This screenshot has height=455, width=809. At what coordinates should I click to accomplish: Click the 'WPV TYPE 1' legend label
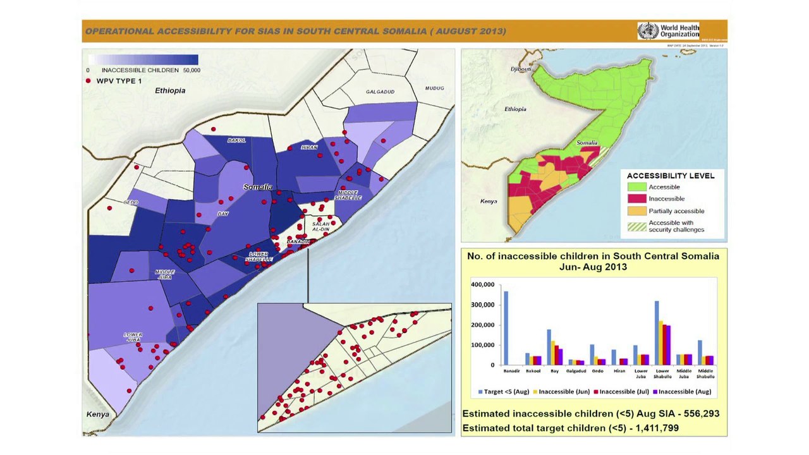[119, 81]
